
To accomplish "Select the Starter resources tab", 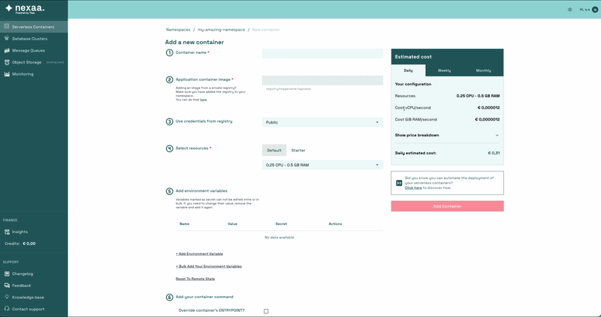I will (x=298, y=151).
